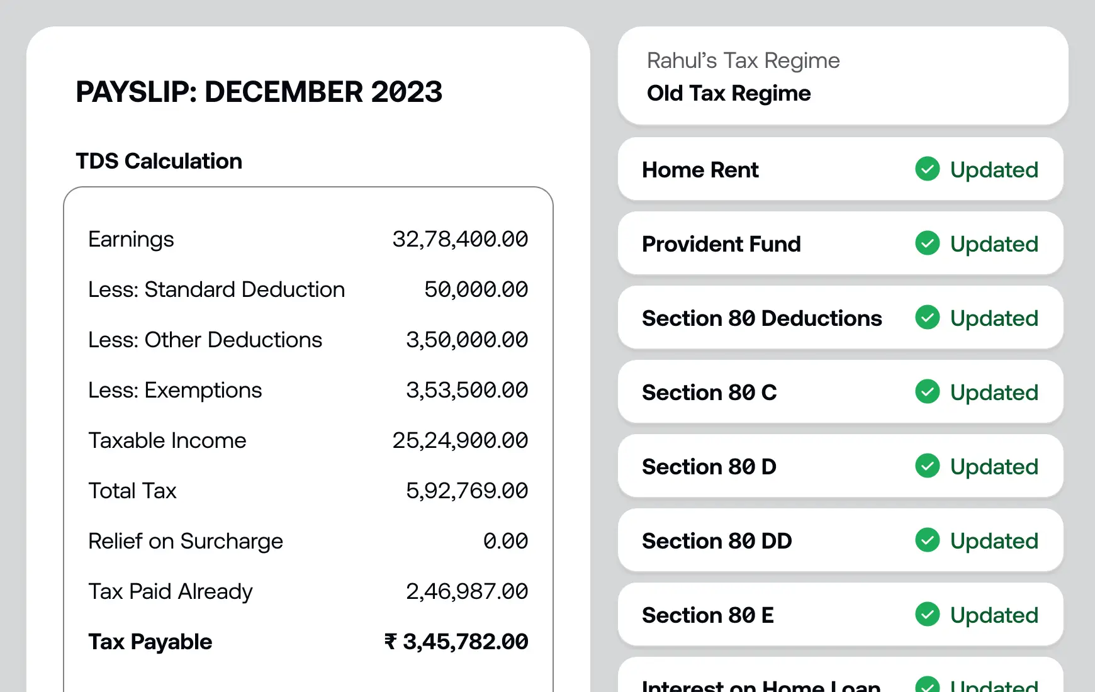1095x692 pixels.
Task: Click the green checkmark beside Provident Fund
Action: coord(927,243)
